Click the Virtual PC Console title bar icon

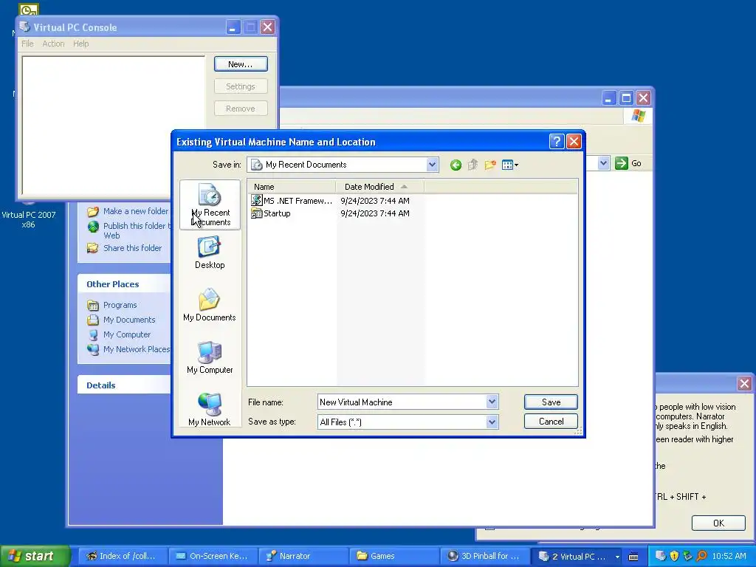[x=25, y=27]
